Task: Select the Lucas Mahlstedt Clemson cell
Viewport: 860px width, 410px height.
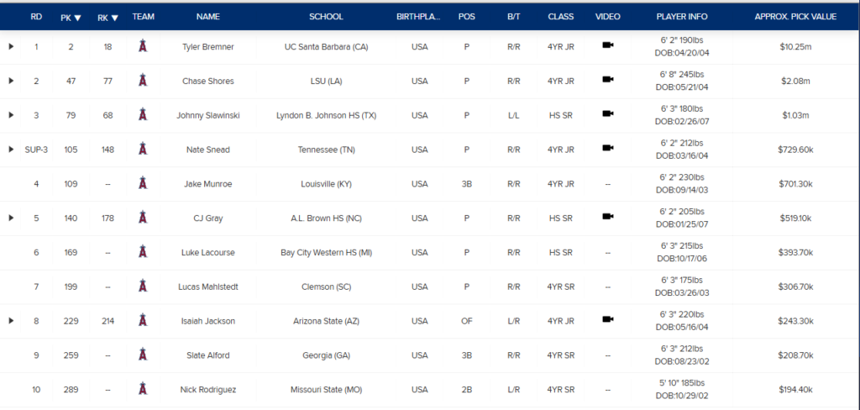Action: click(x=327, y=286)
